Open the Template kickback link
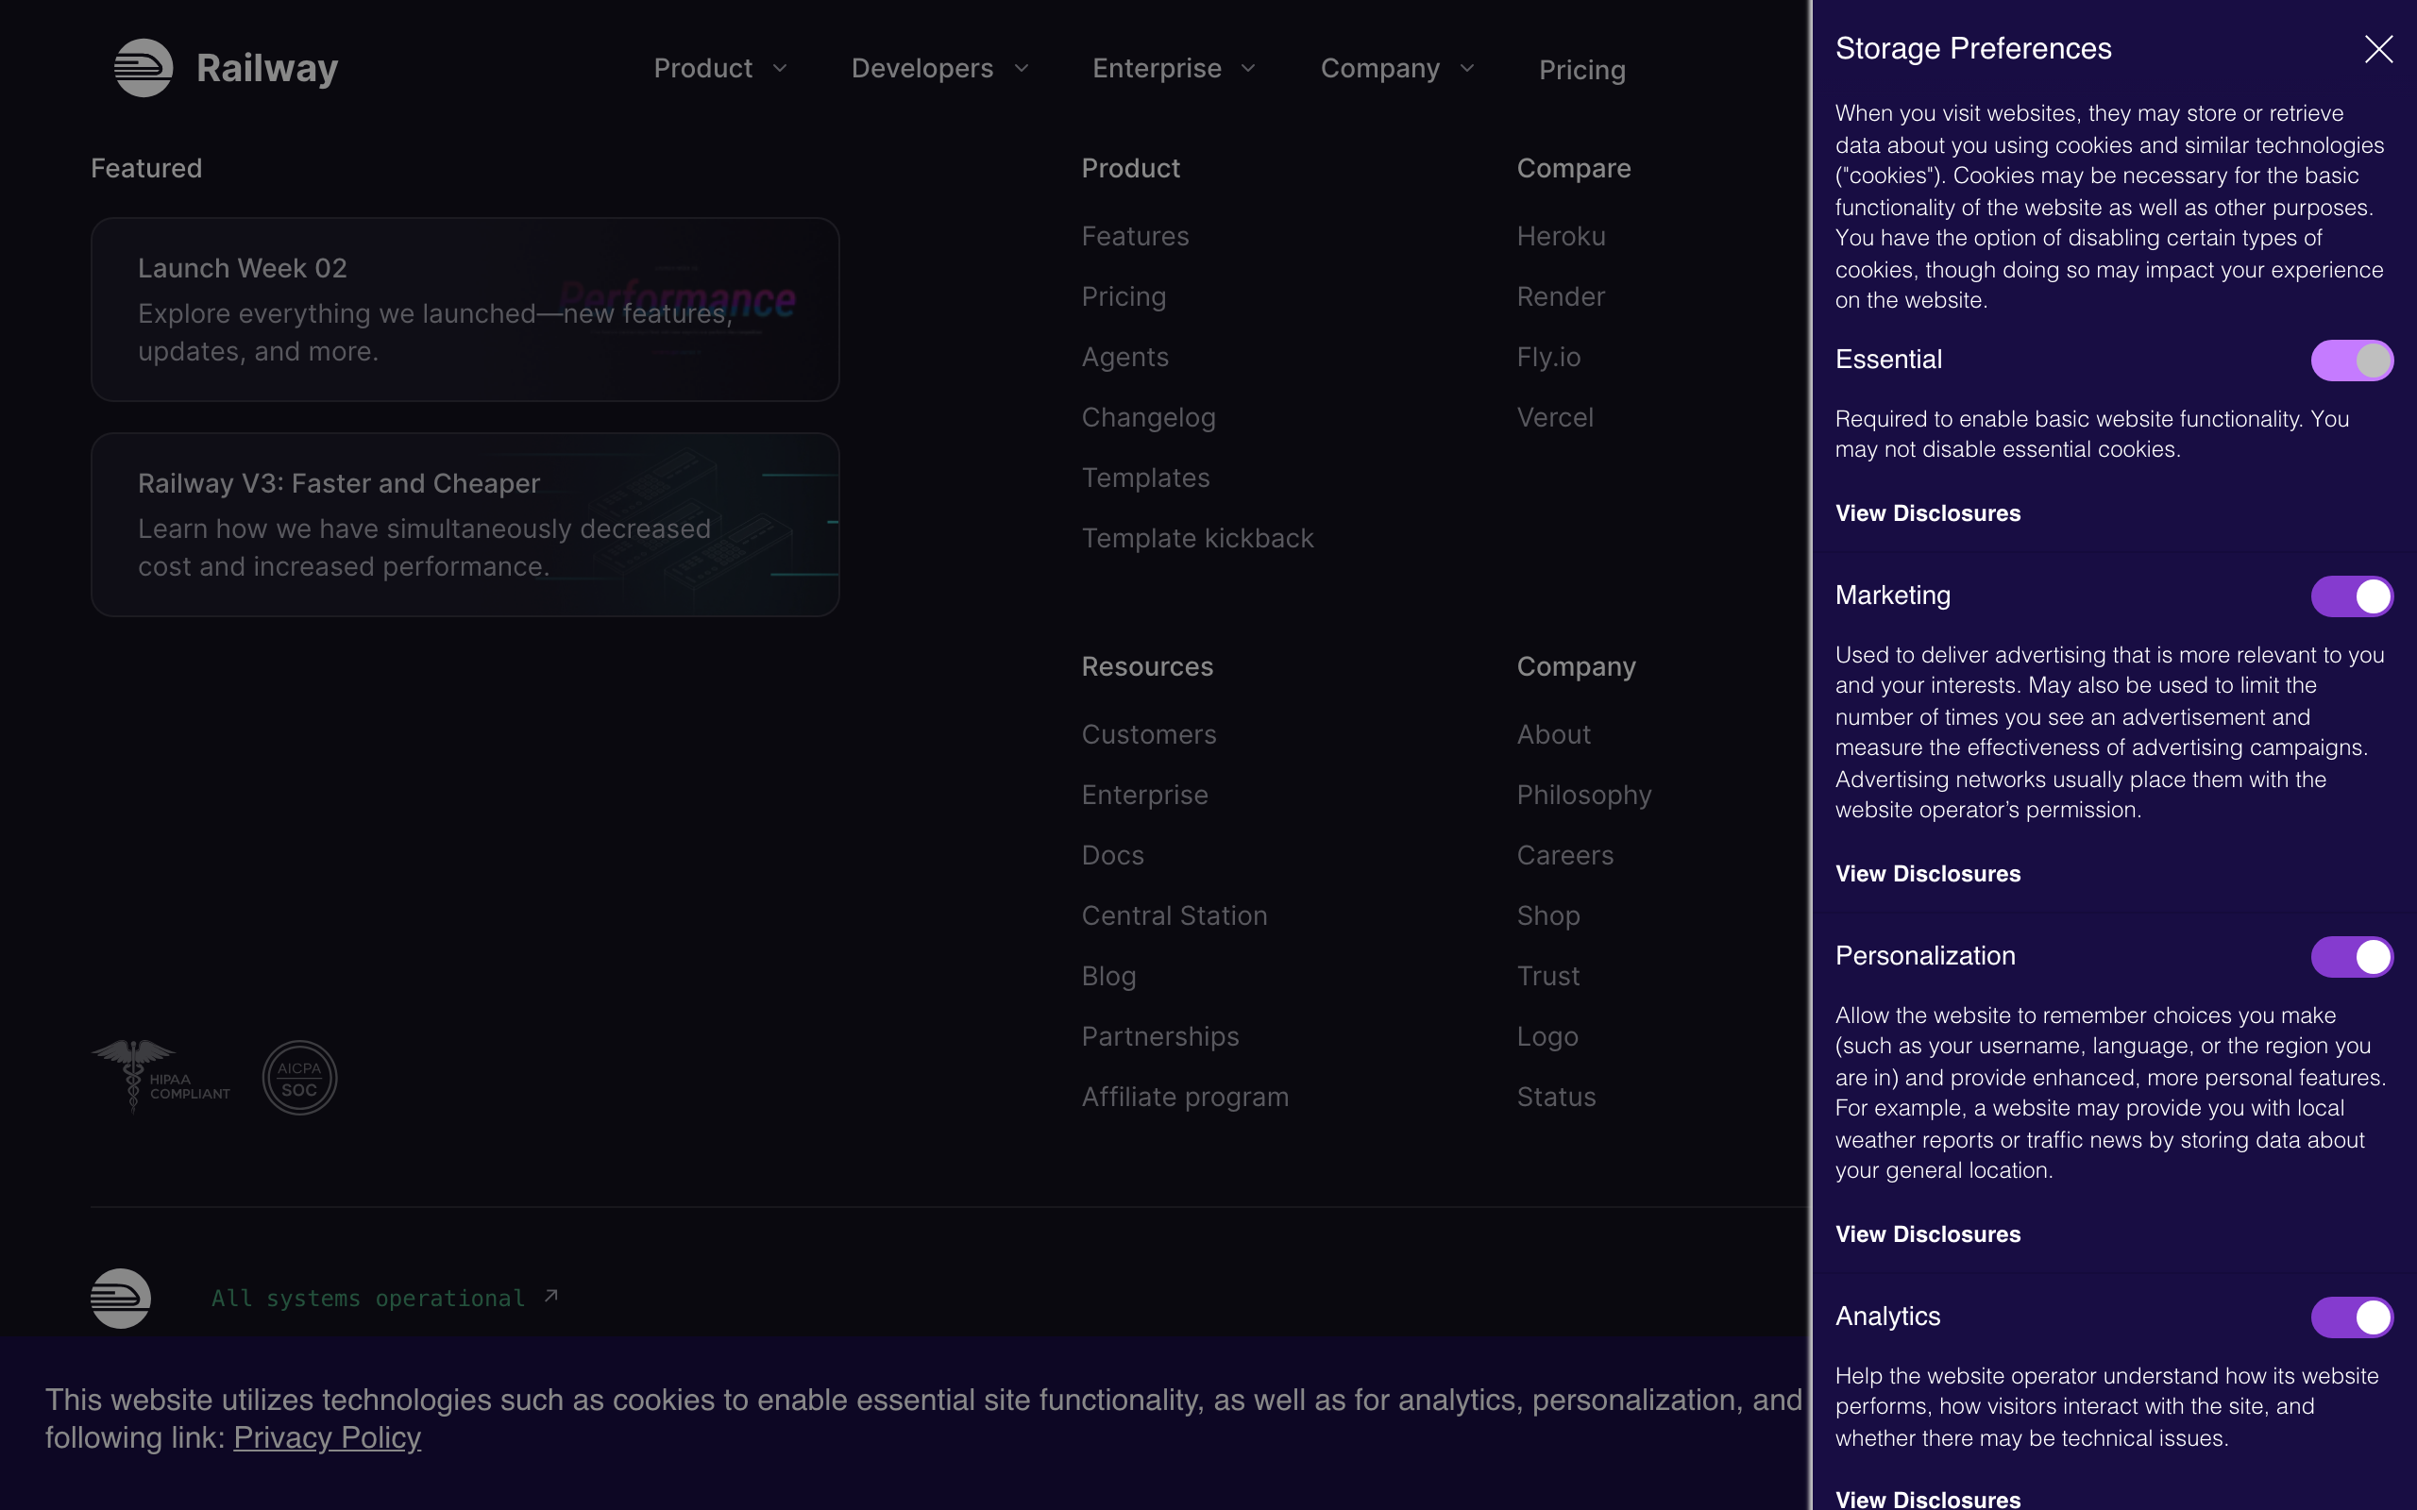 click(1196, 538)
